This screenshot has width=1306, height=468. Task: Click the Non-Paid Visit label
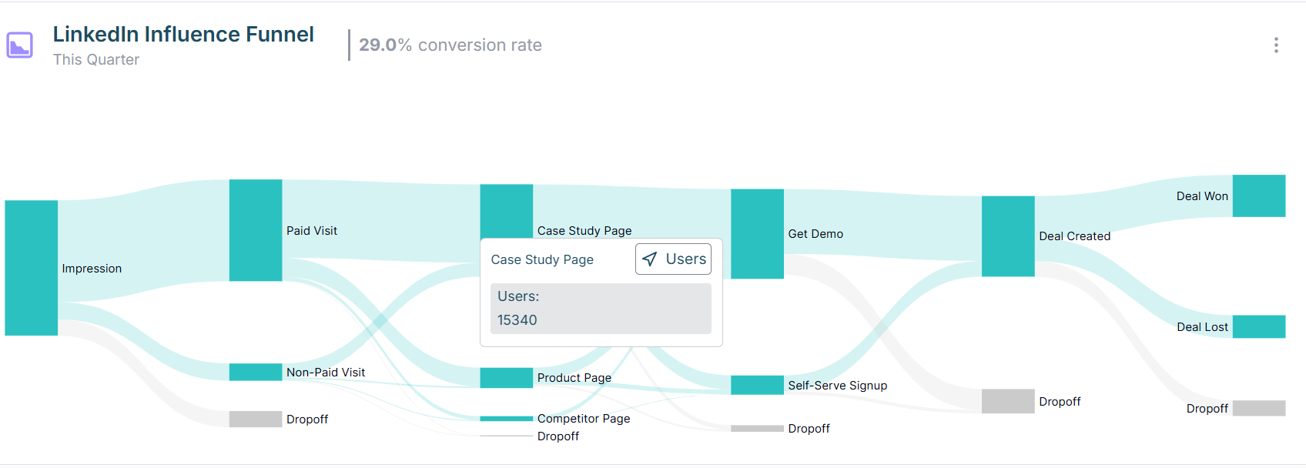pos(326,373)
